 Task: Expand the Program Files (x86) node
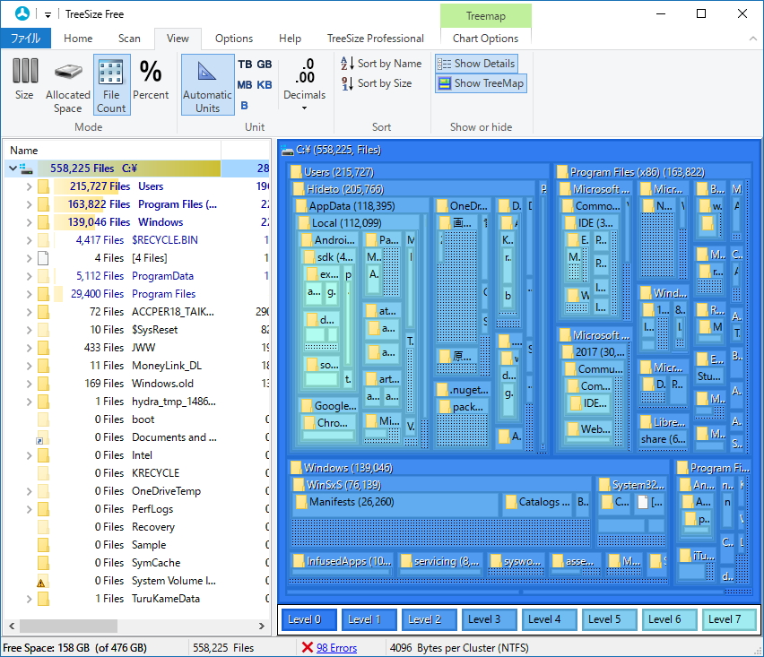tap(29, 204)
